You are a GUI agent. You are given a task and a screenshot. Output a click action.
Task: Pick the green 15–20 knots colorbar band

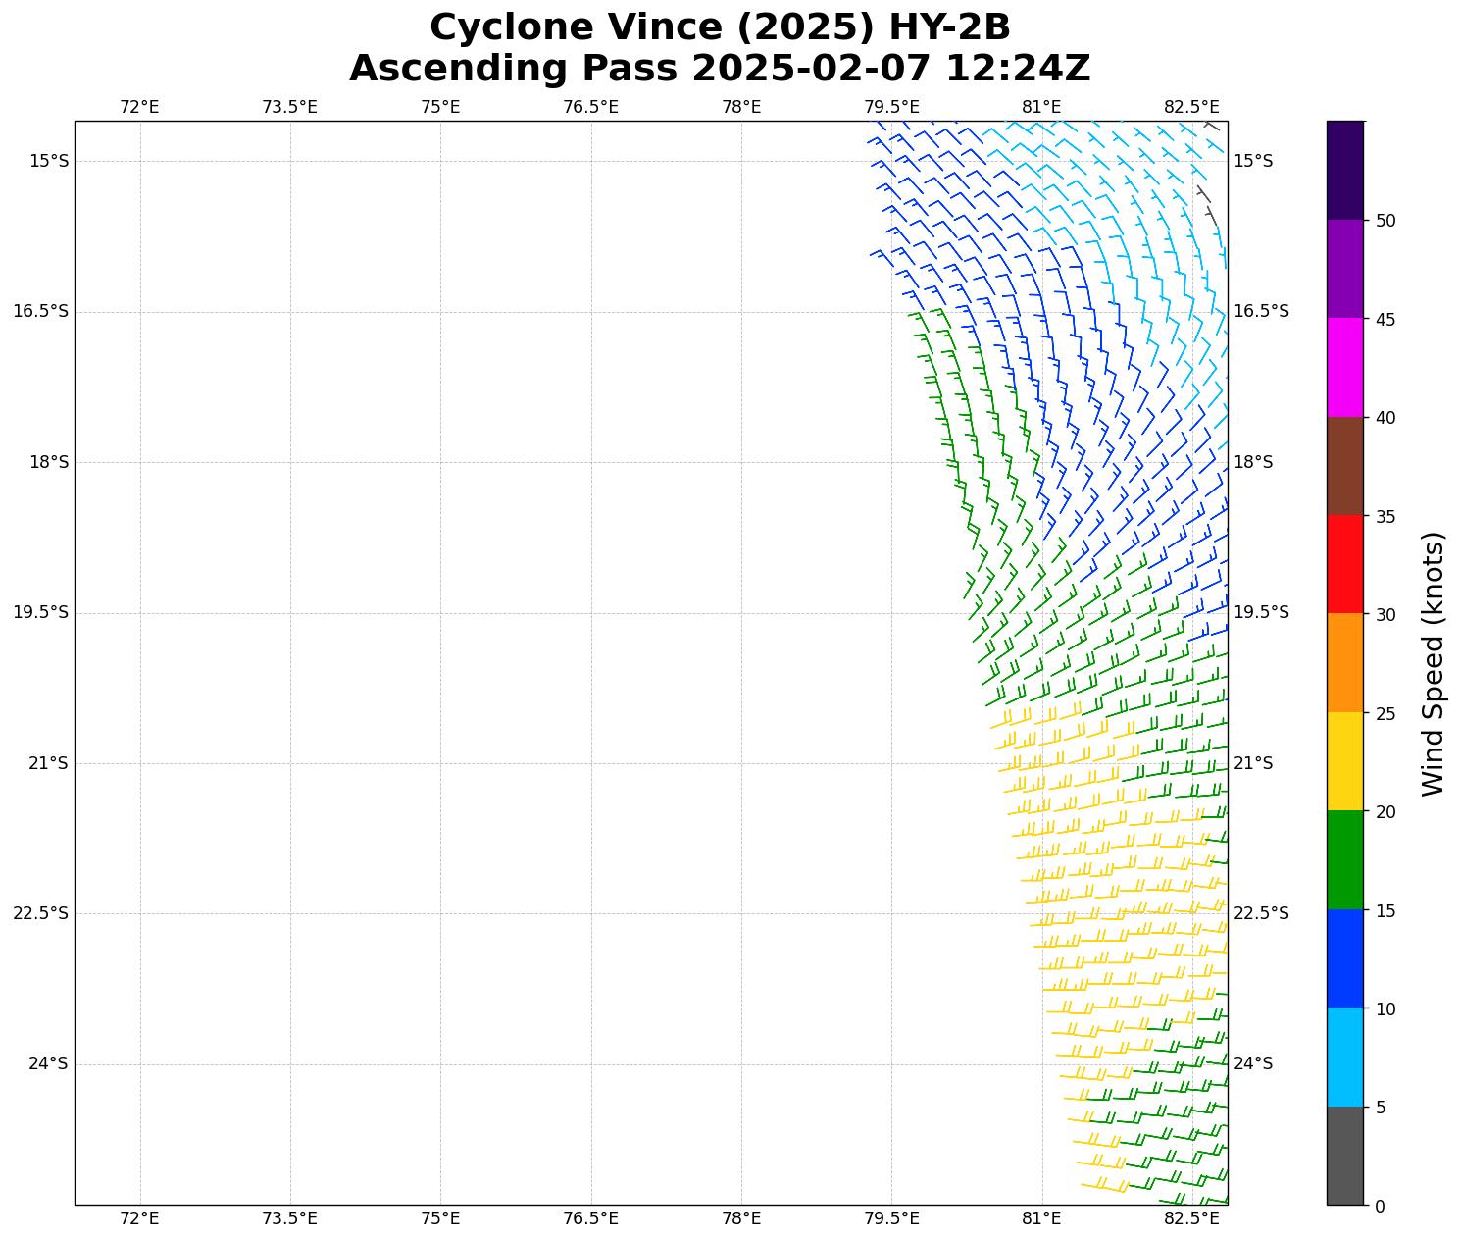pyautogui.click(x=1344, y=859)
